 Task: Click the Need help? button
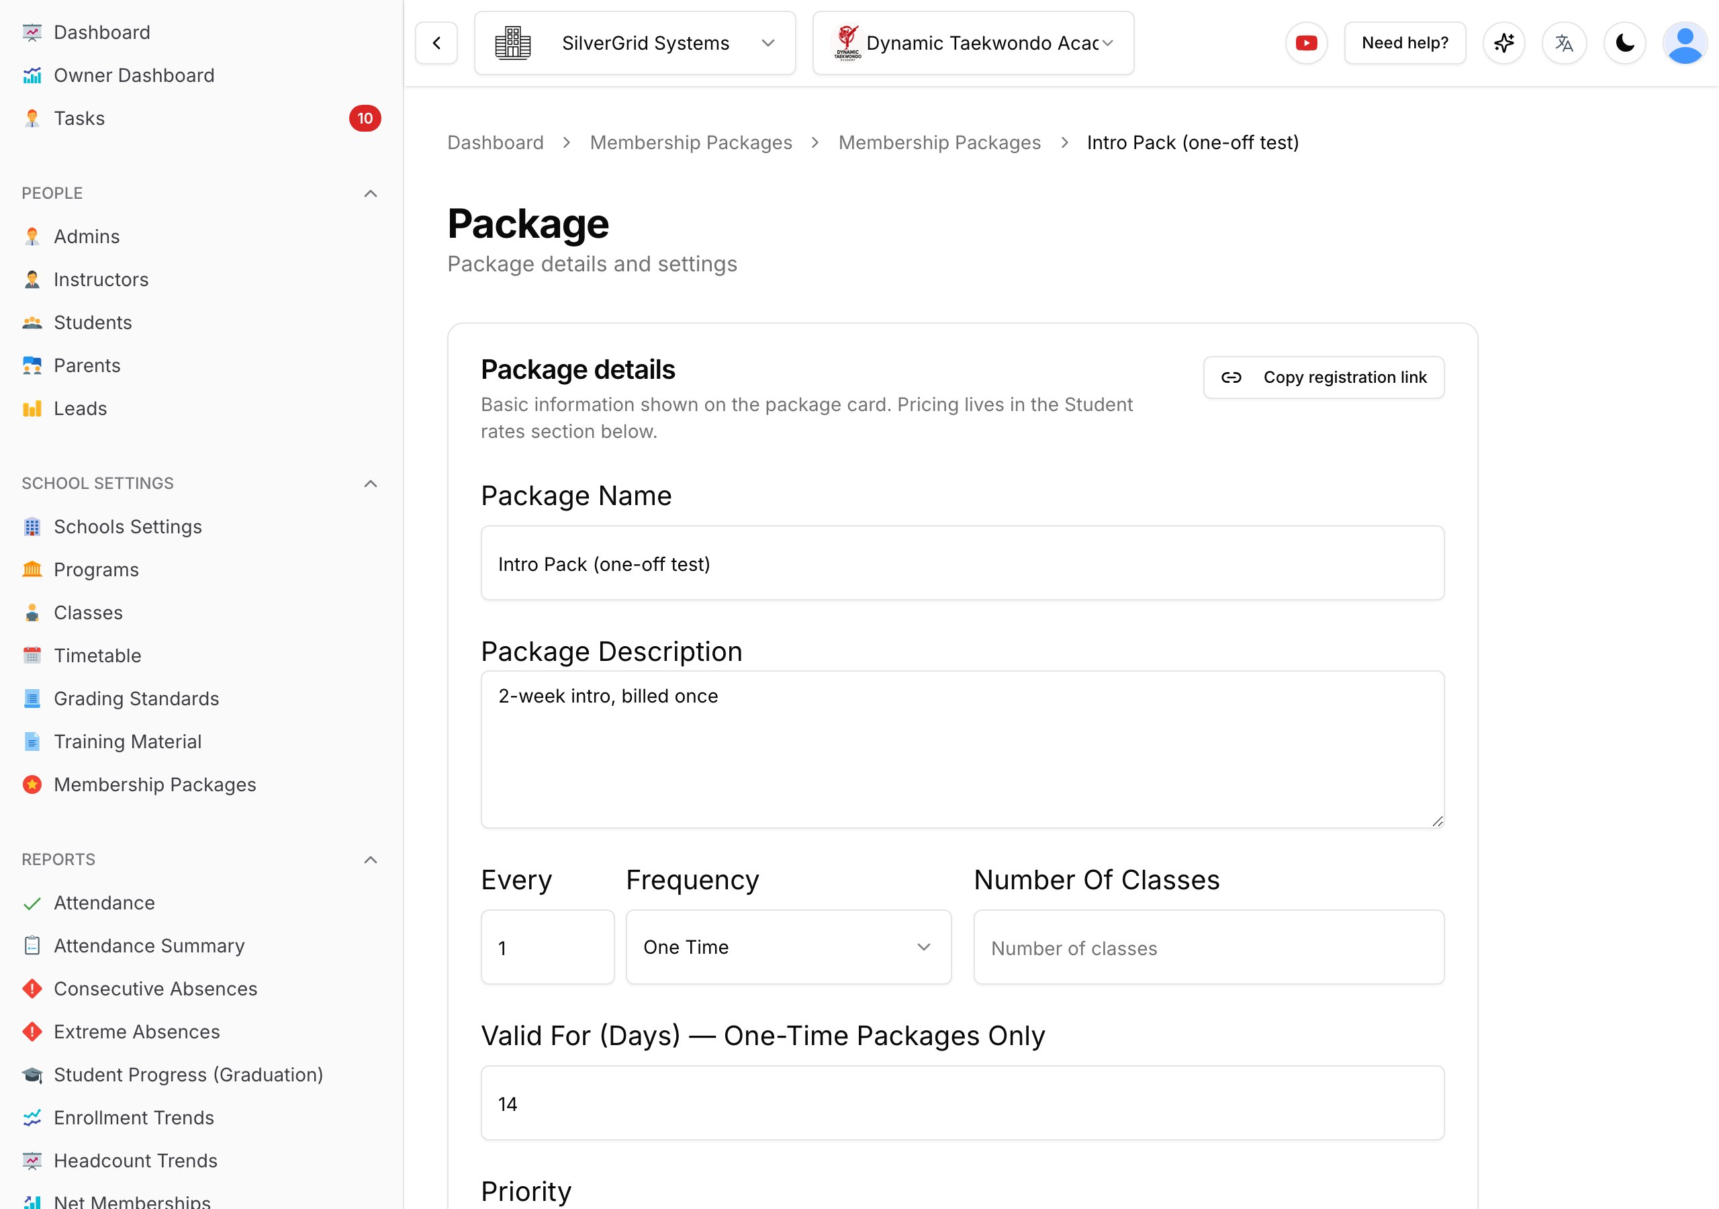click(x=1405, y=43)
